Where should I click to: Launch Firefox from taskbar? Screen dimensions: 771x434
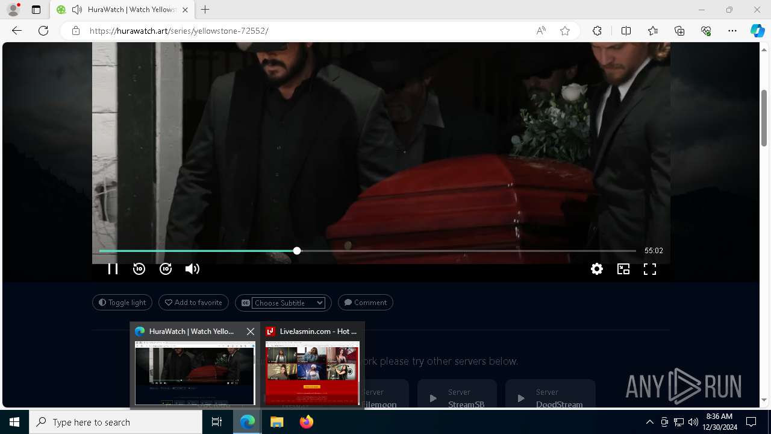[x=306, y=422]
